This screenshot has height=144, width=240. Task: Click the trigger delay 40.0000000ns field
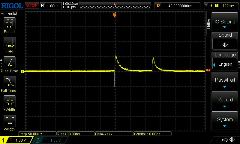(180, 5)
